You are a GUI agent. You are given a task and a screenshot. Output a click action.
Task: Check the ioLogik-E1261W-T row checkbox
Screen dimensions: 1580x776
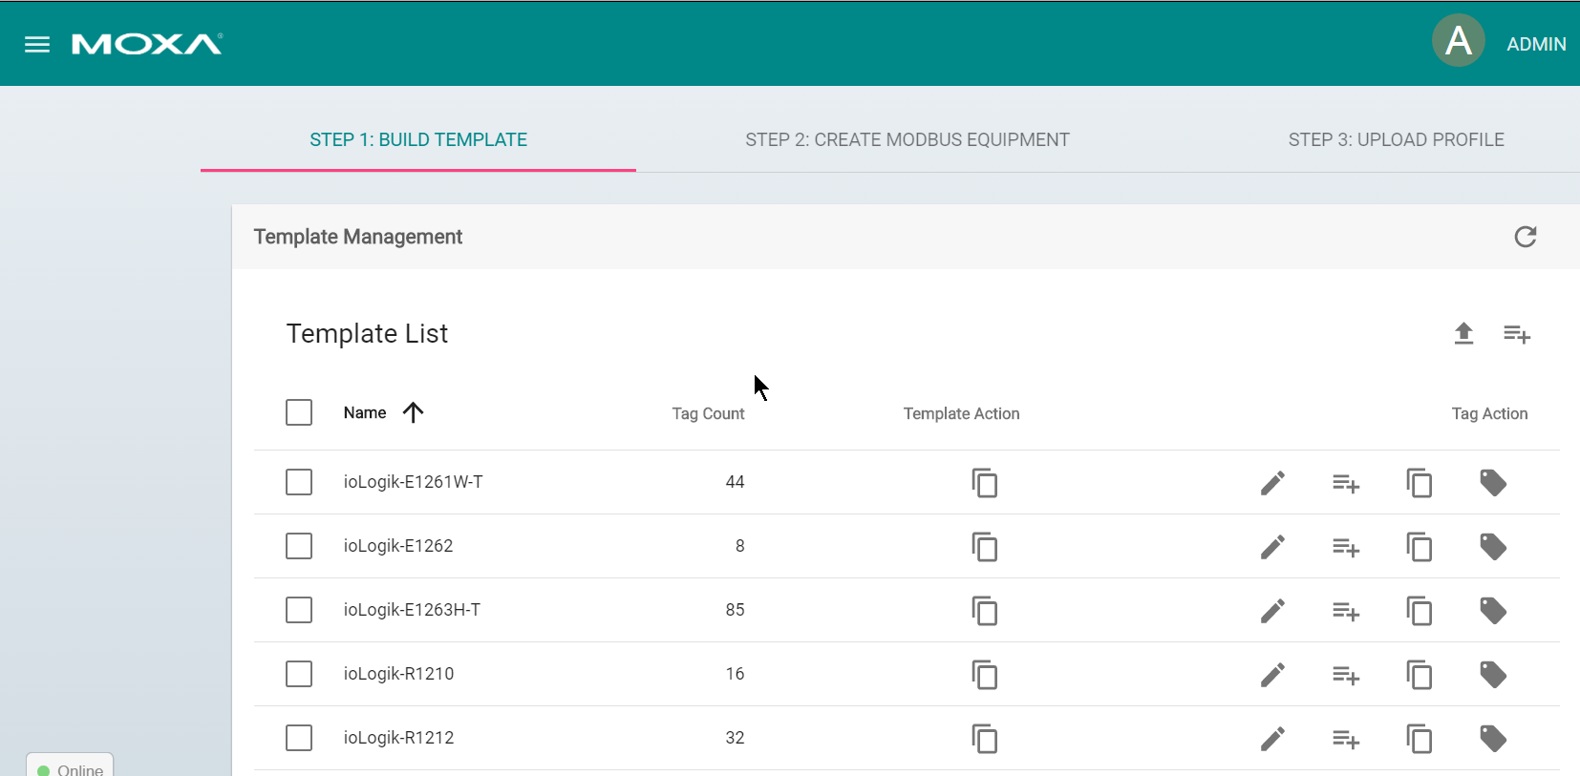[299, 482]
